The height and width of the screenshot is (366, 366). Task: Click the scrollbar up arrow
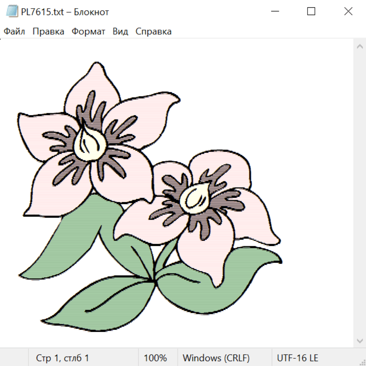click(x=359, y=46)
